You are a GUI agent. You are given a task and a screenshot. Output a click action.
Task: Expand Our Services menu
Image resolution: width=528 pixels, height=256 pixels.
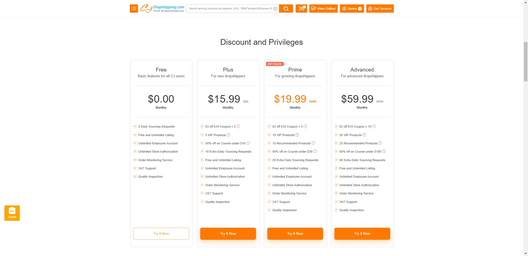click(380, 9)
